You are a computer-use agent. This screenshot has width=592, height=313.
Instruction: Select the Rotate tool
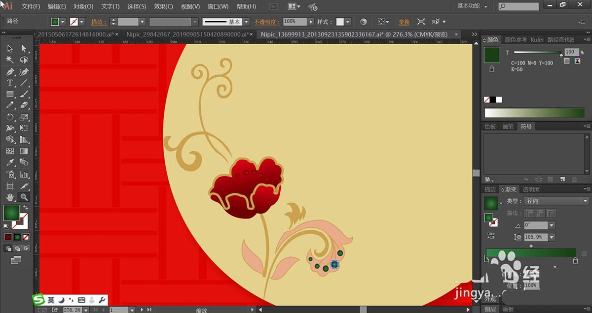coord(10,117)
